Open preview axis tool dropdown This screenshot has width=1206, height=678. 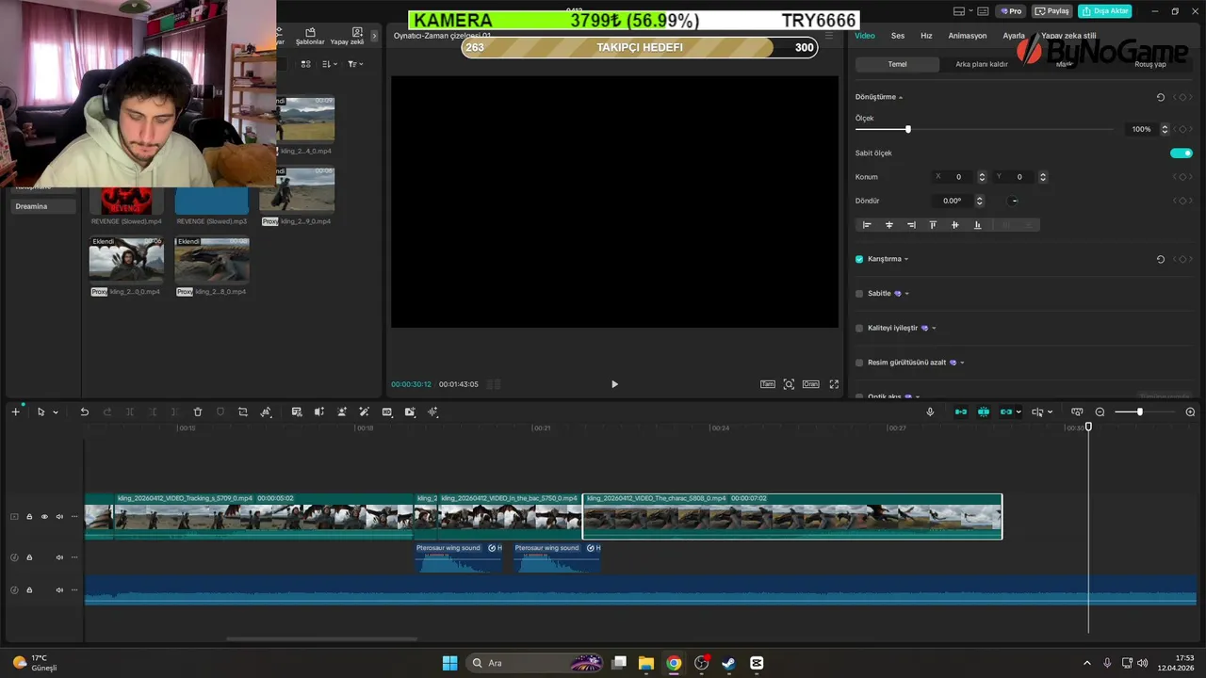(1050, 412)
